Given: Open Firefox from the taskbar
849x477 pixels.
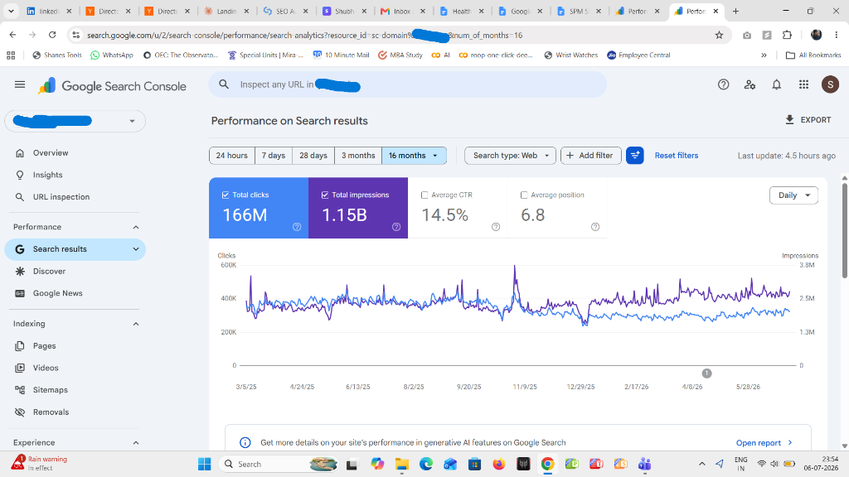Looking at the screenshot, I should coord(498,464).
